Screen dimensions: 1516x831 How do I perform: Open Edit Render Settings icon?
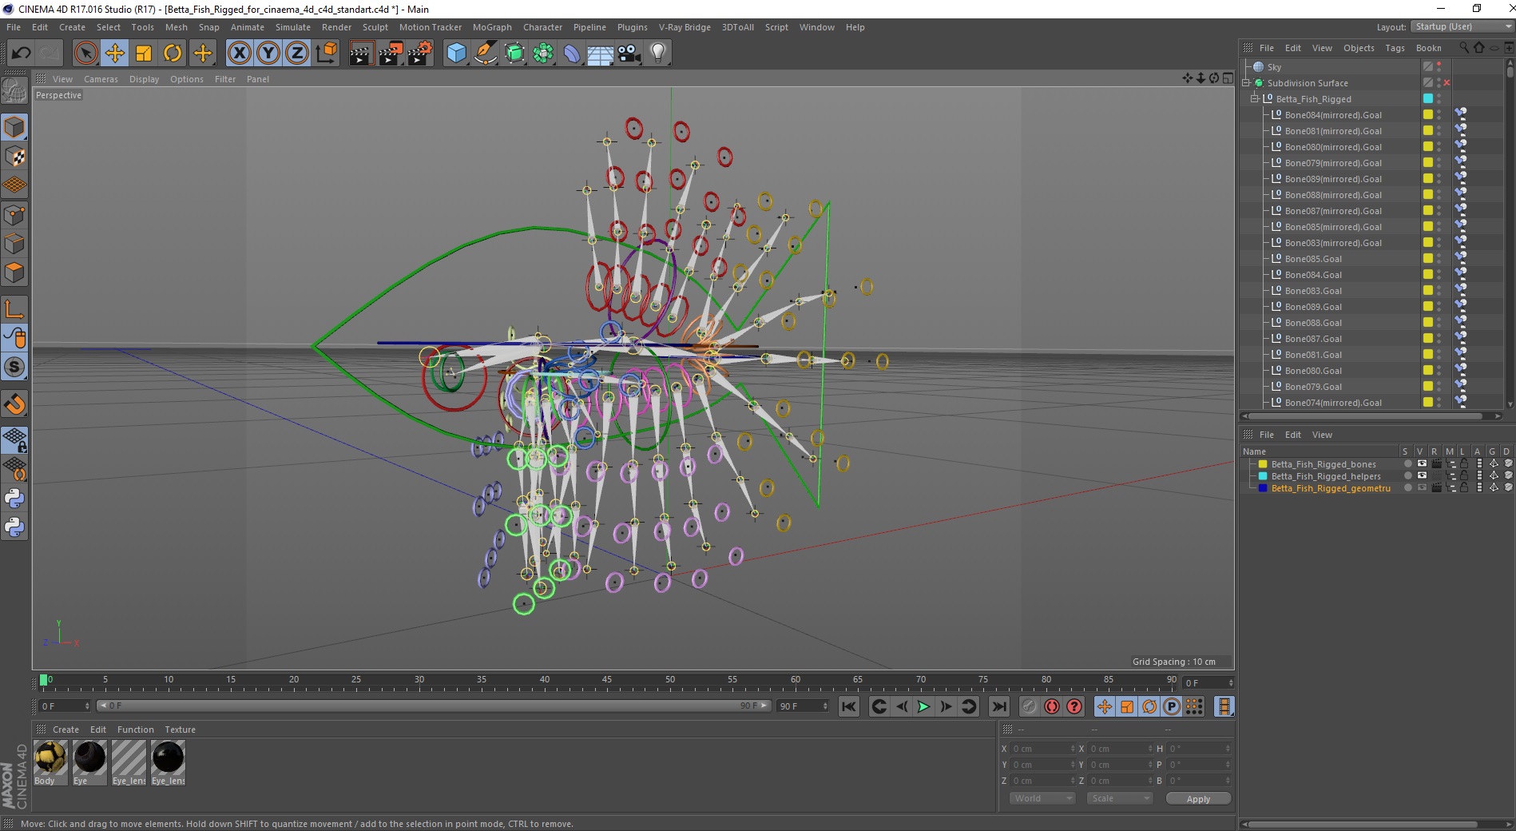point(420,54)
